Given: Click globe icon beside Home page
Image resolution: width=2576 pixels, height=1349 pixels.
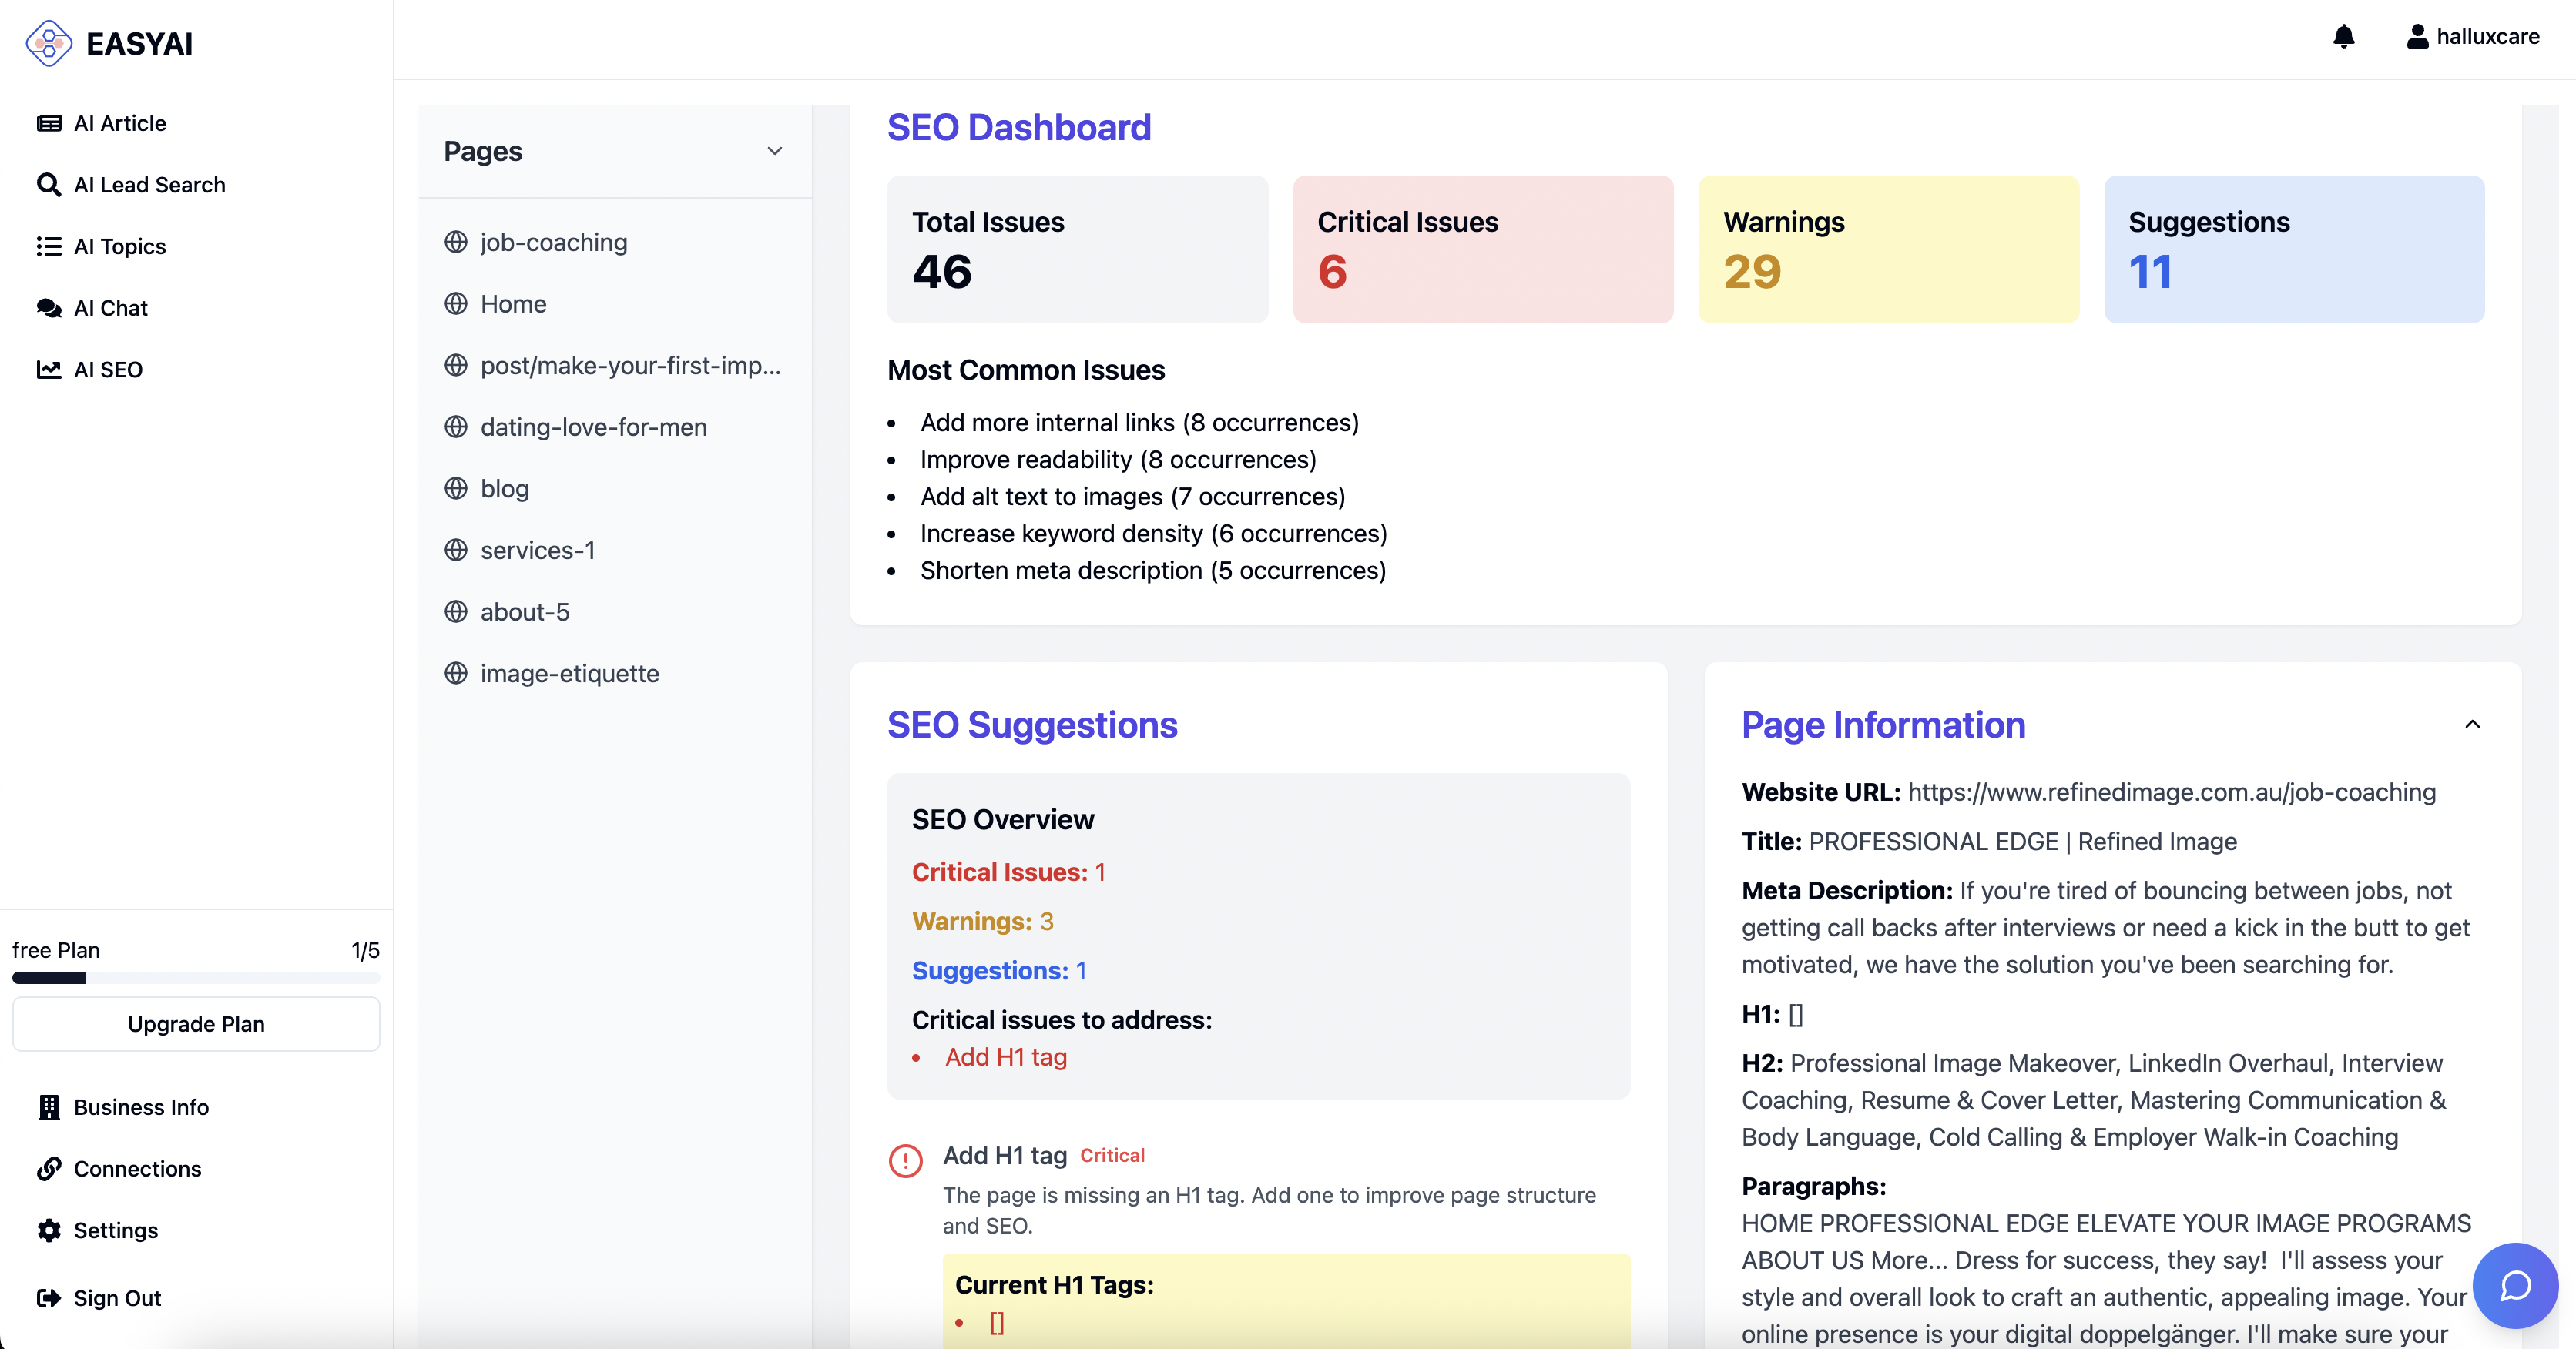Looking at the screenshot, I should click(x=456, y=304).
